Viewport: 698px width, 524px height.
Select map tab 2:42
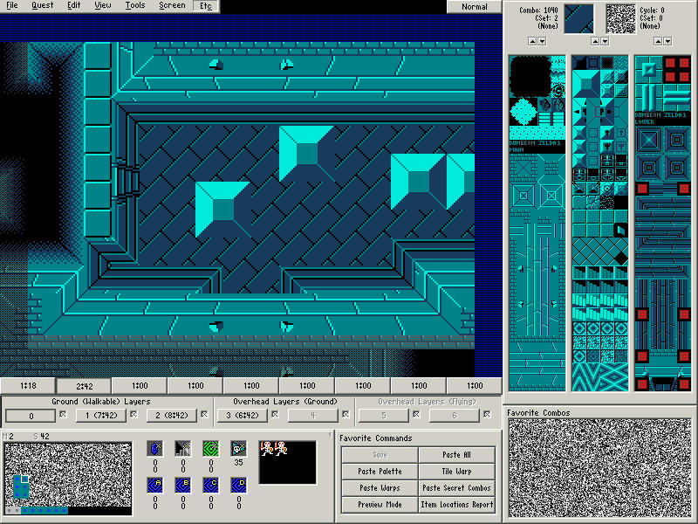84,386
